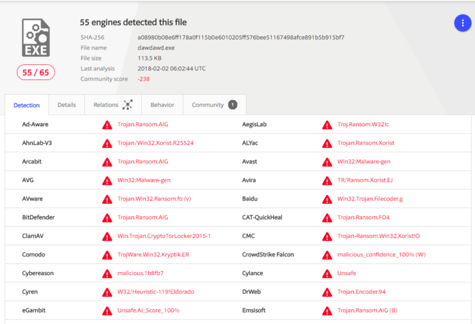
Task: Switch to the Community tab
Action: (215, 105)
